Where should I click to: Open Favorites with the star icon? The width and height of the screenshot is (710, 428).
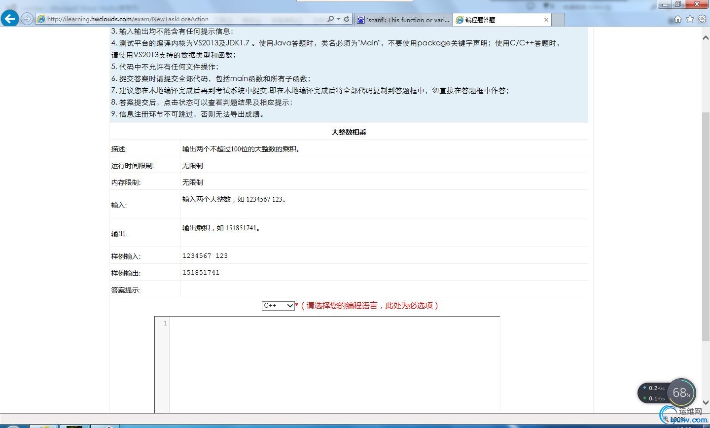[690, 19]
